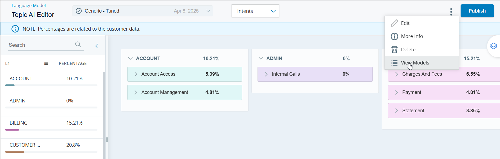Viewport: 500px width, 159px height.
Task: Collapse the left sidebar with the chevron
Action: tap(97, 46)
